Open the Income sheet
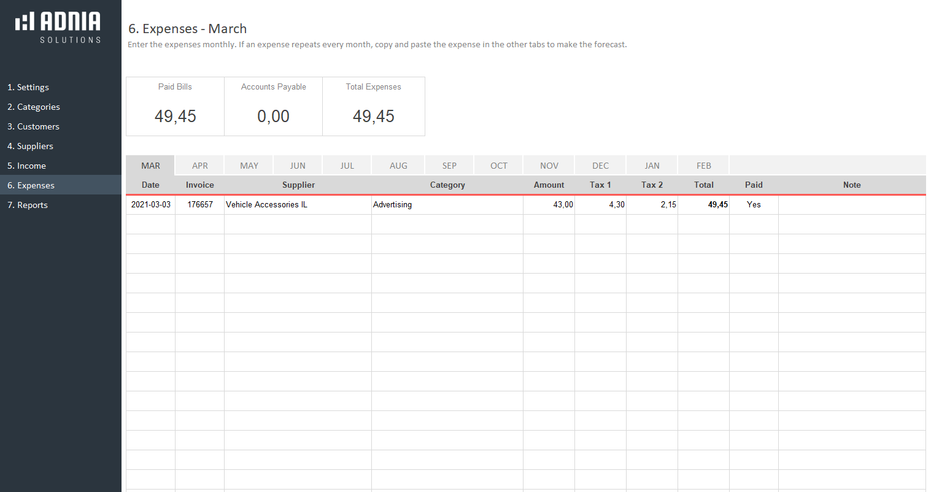This screenshot has width=931, height=492. pyautogui.click(x=26, y=166)
